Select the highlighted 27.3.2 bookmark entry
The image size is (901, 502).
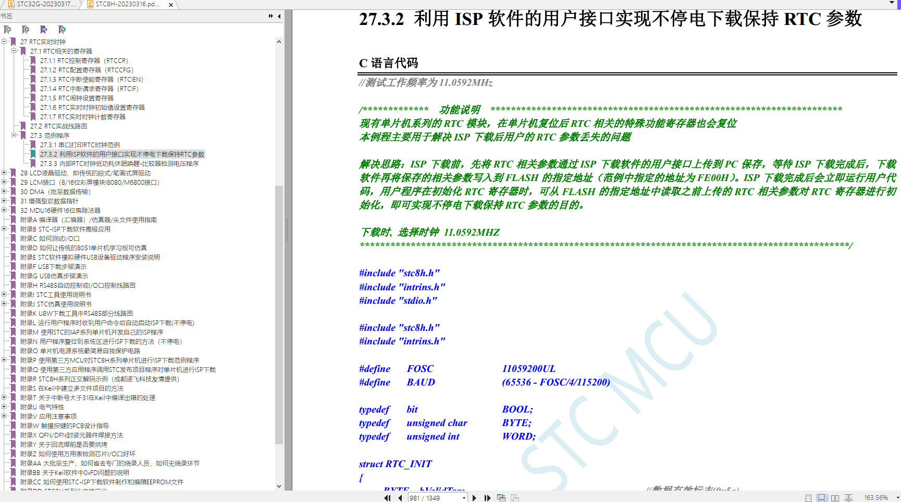pos(122,154)
